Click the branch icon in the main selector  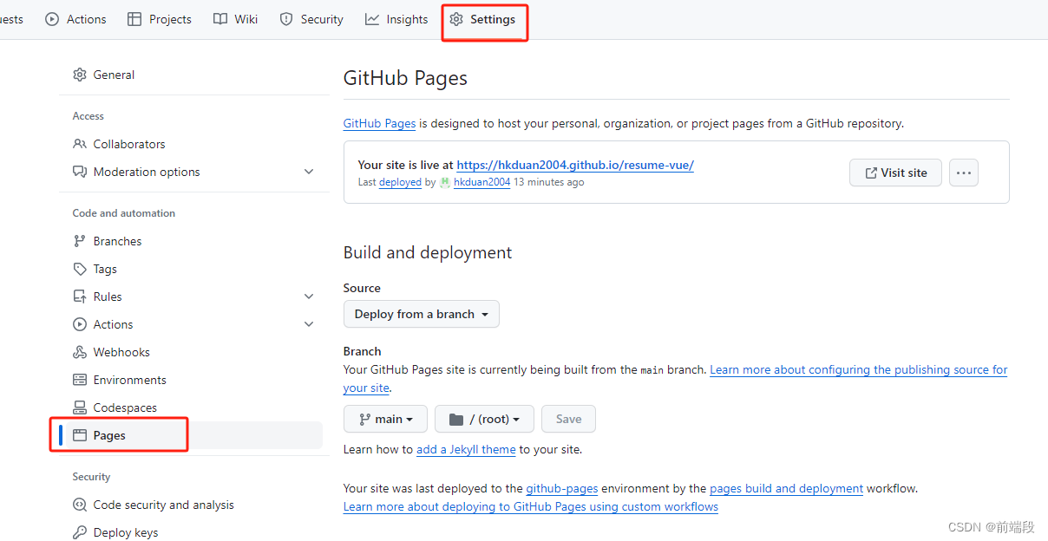364,419
